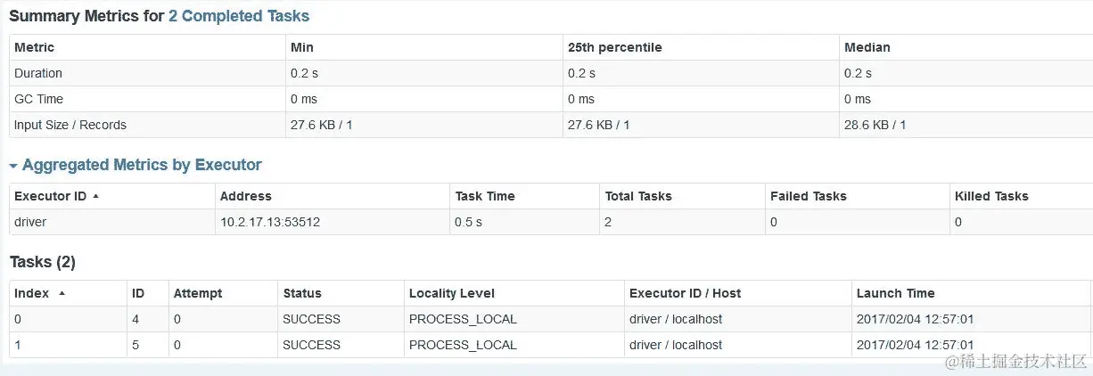Sort tasks by ID column

(138, 293)
